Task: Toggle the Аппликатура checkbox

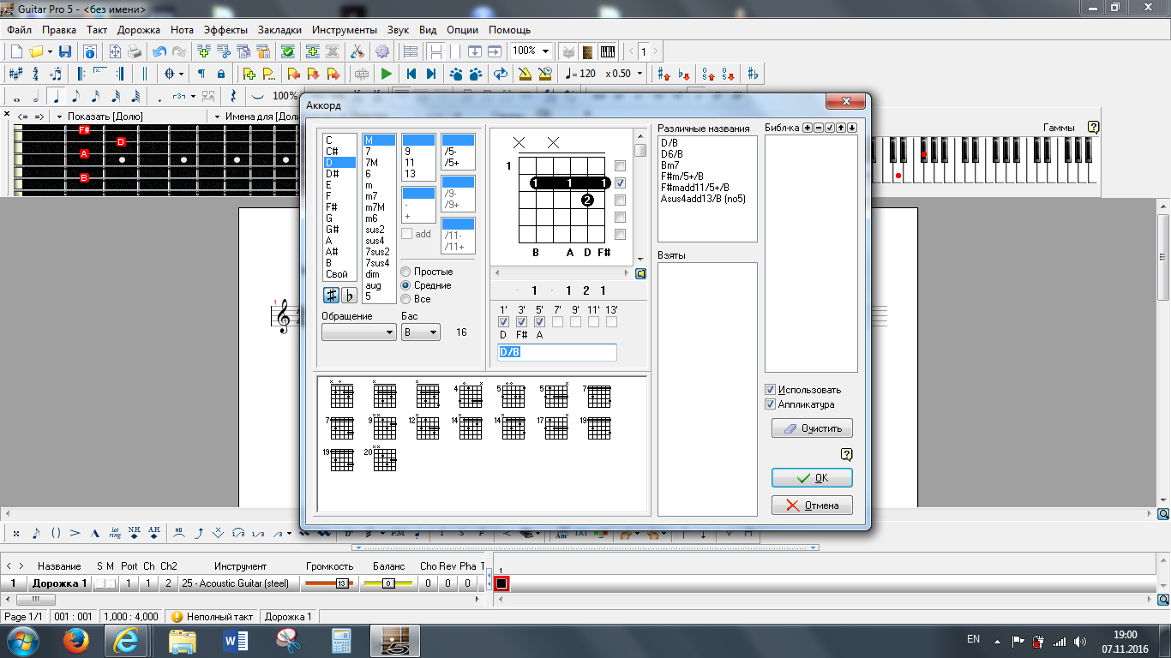Action: (x=770, y=404)
